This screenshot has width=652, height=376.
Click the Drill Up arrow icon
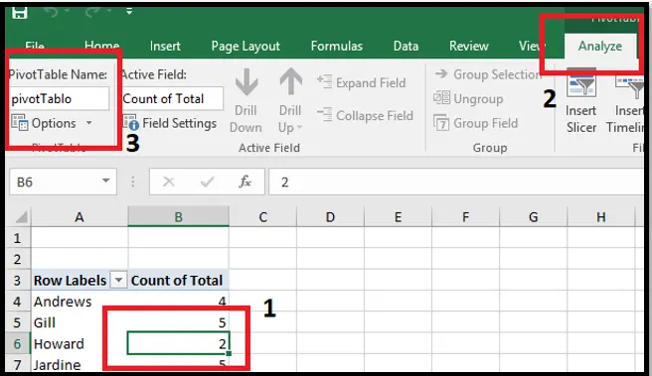[x=290, y=81]
